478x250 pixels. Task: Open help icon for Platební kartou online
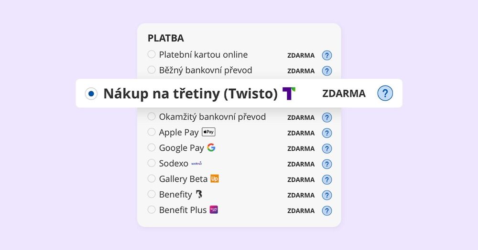click(x=327, y=55)
